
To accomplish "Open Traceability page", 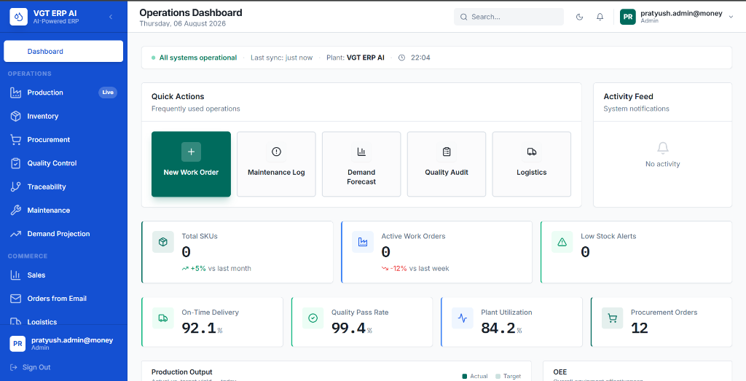I will (63, 186).
